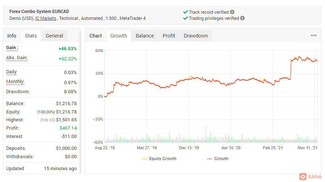Screen dimensions: 325x182
Task: Toggle the Equity Growth legend series
Action: coord(159,159)
